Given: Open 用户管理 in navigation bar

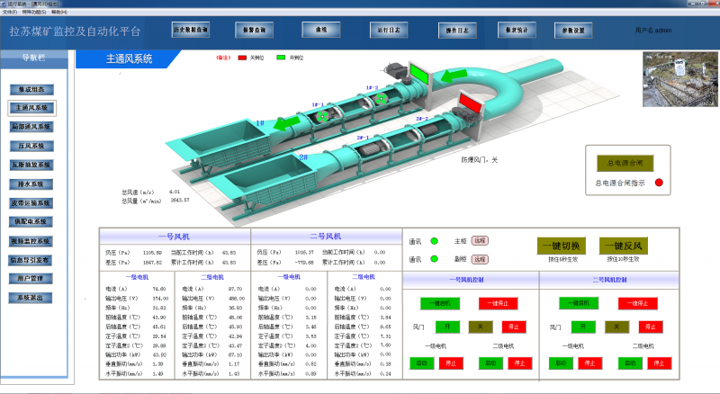Looking at the screenshot, I should click(31, 278).
